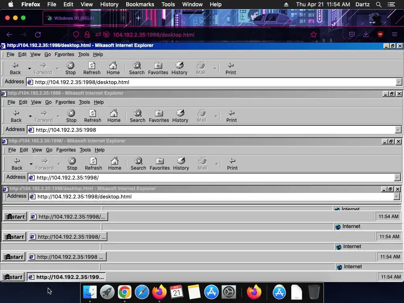The width and height of the screenshot is (404, 303).
Task: Click Search in the window titled http://104.192.2.35:1998
Action: 138,116
